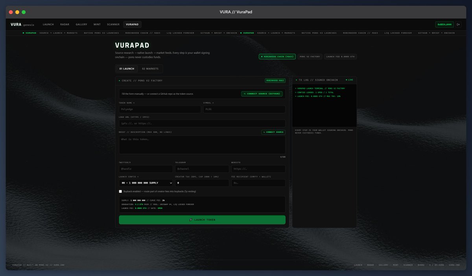Click footer VURA.INK link
Viewport: 472px width, 276px height.
(454, 265)
